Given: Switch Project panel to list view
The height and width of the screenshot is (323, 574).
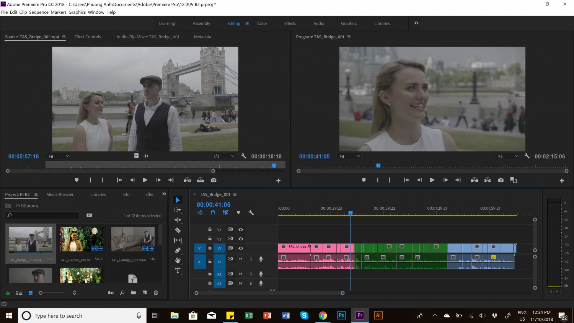Looking at the screenshot, I should (x=19, y=293).
